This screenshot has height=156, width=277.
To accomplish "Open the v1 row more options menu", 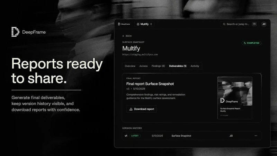I will [x=256, y=136].
